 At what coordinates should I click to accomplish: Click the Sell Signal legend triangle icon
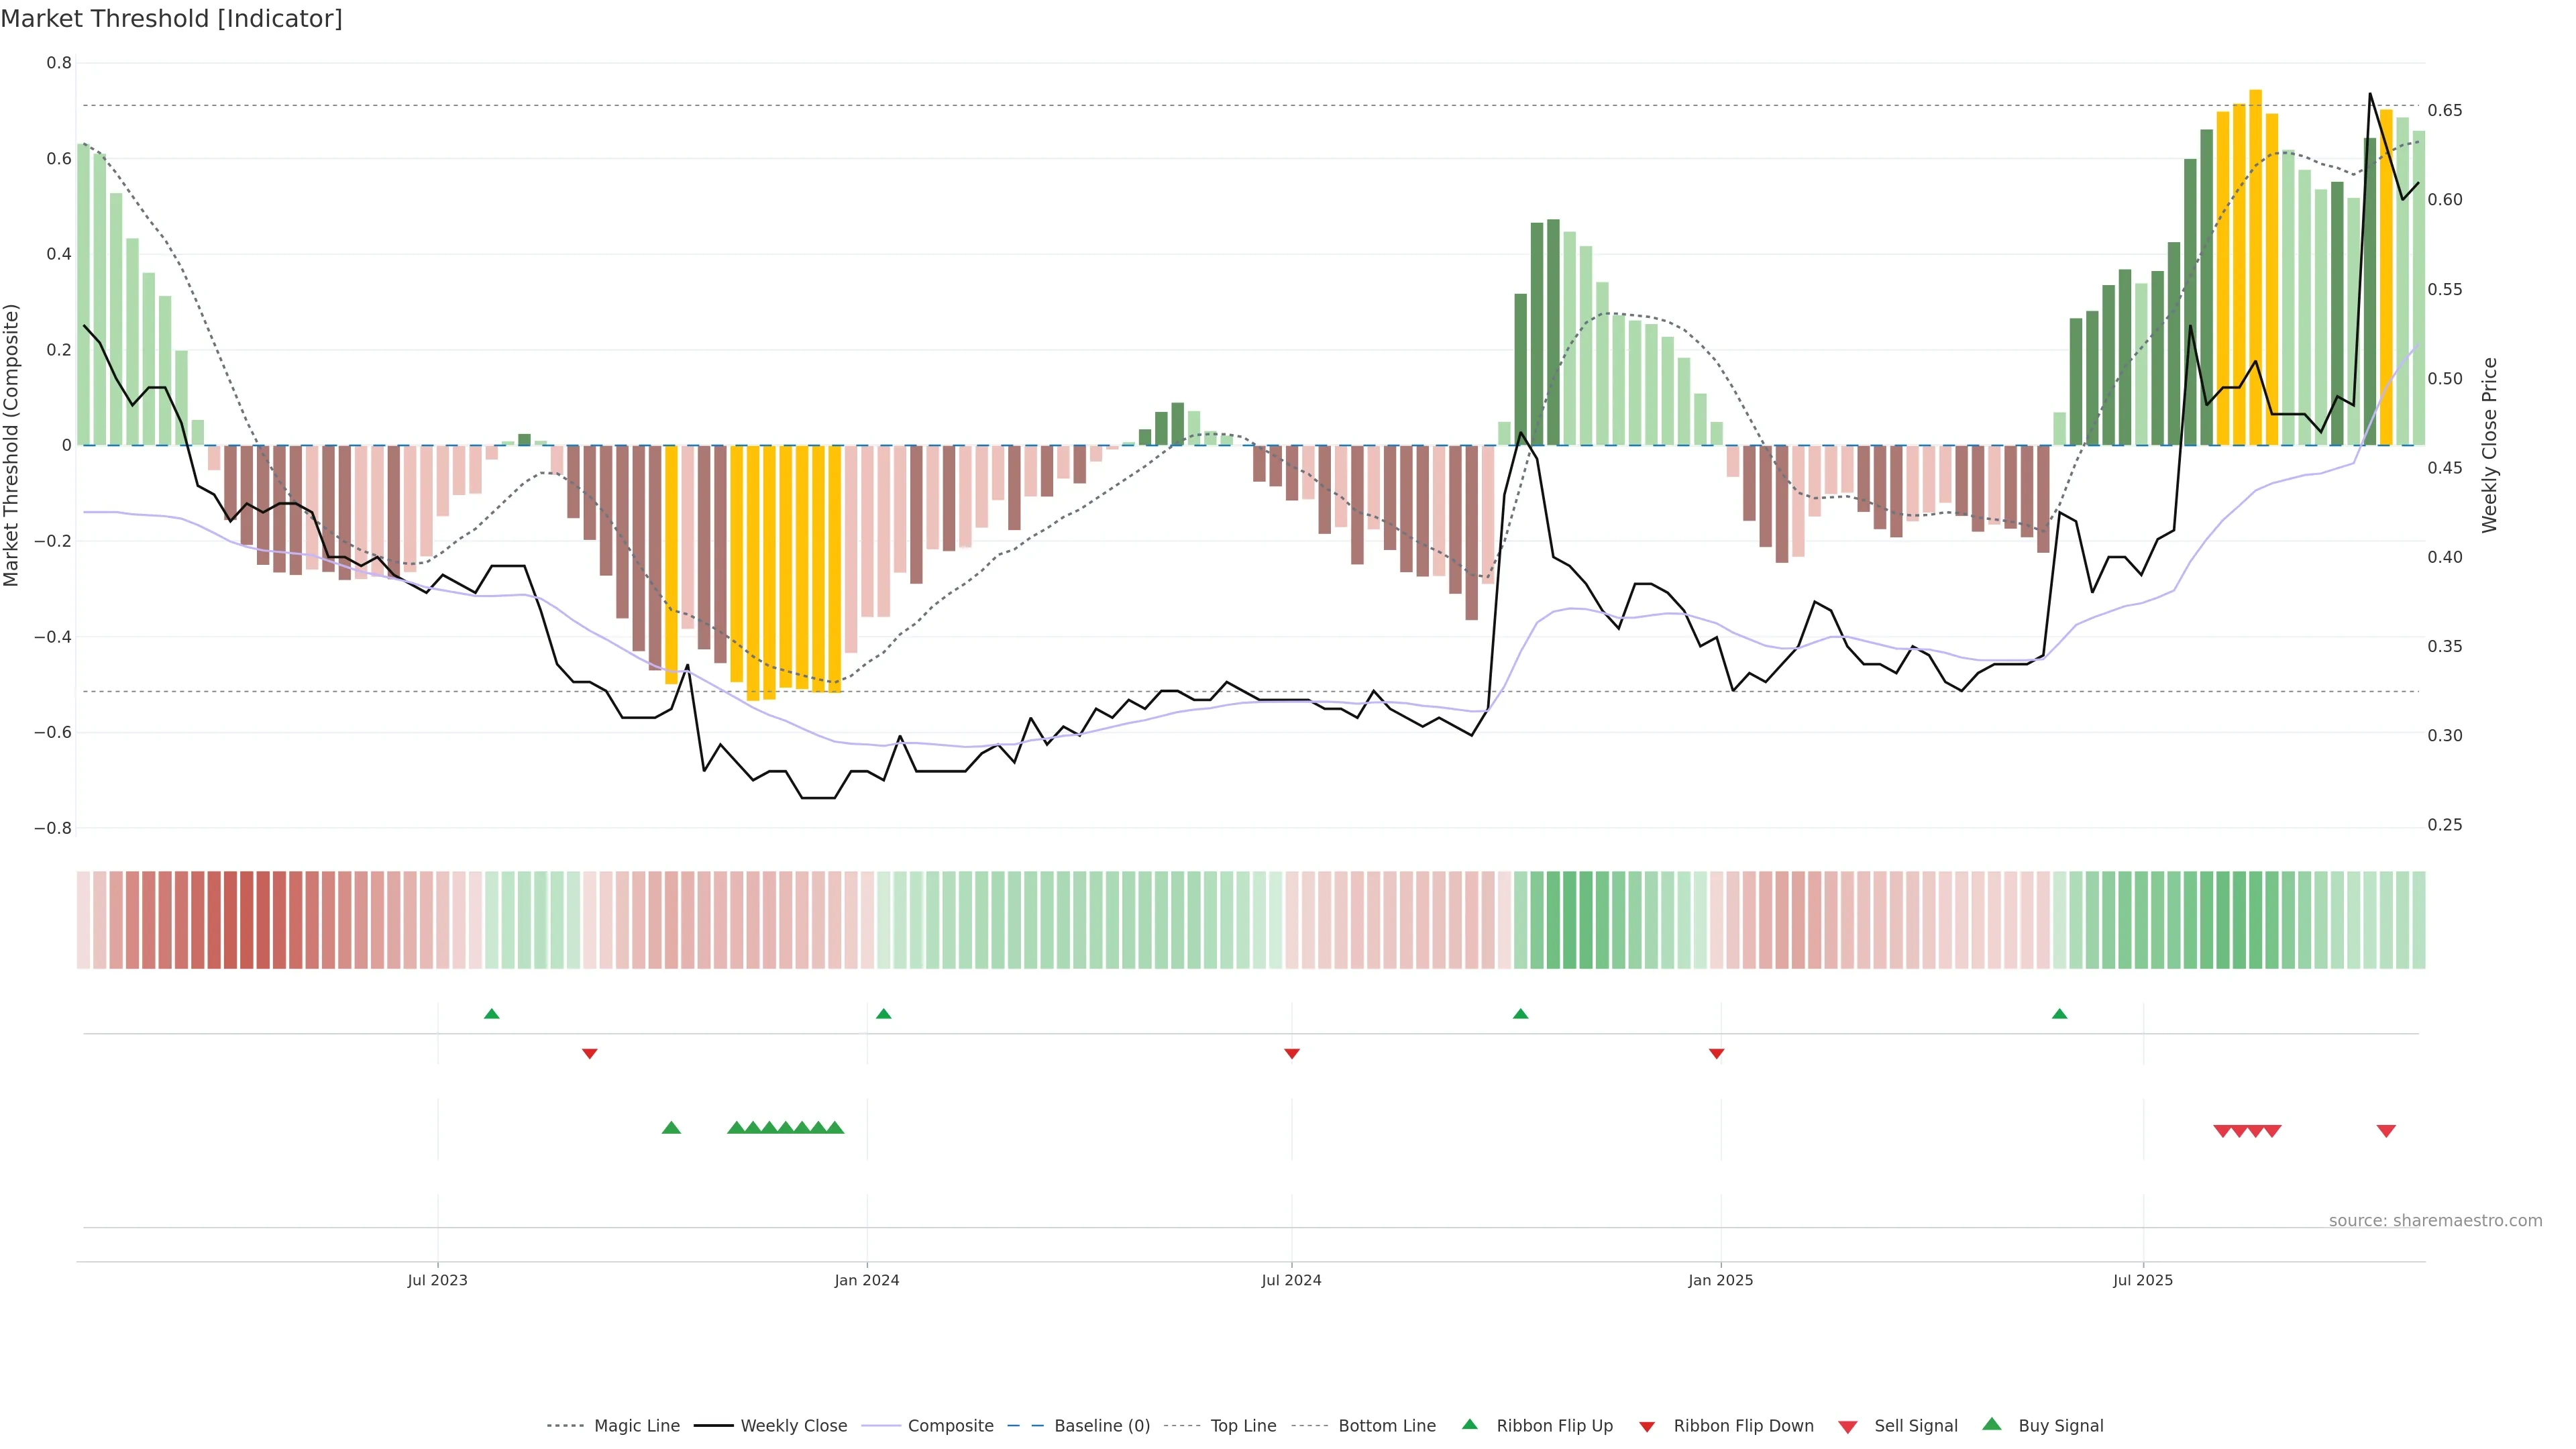[x=1847, y=1426]
